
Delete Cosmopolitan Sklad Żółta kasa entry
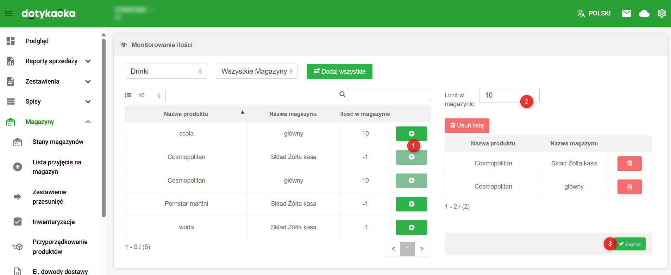629,163
